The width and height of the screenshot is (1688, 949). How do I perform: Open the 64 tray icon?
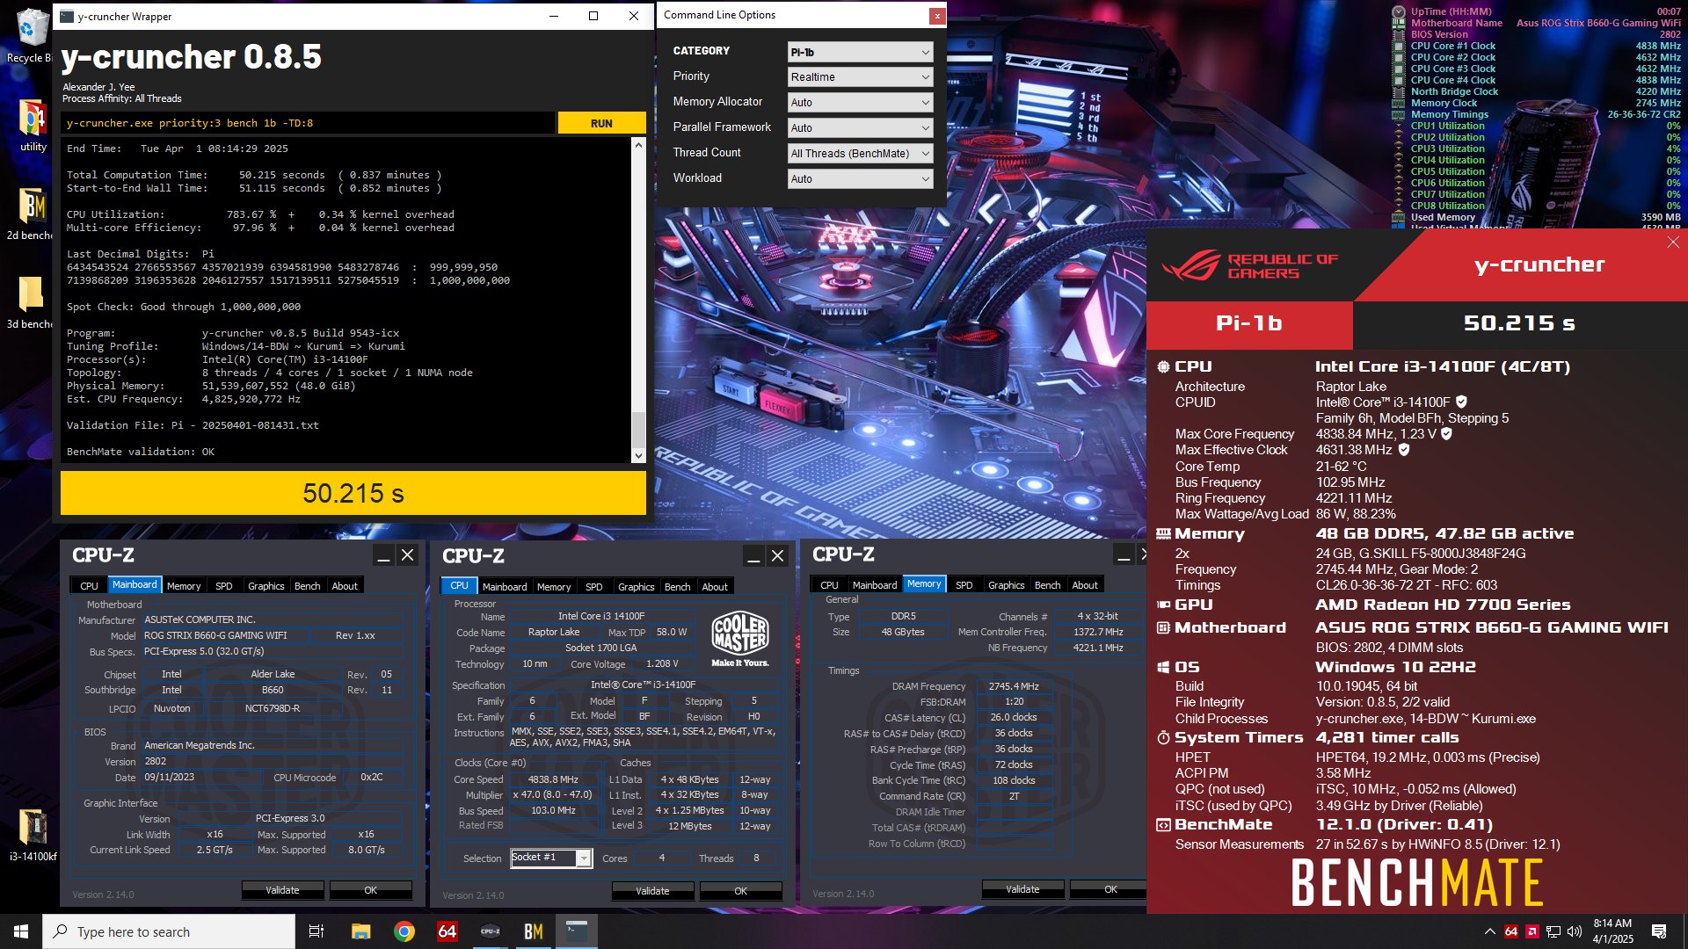(x=1511, y=931)
